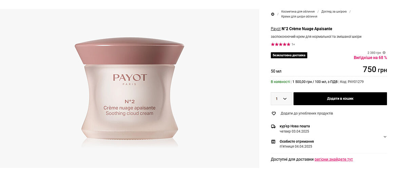Click Додати до улюблених продуктів
The width and height of the screenshot is (407, 172).
[x=307, y=113]
